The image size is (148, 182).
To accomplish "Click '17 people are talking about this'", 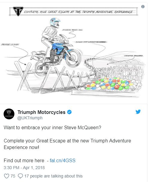I will point(53,176).
